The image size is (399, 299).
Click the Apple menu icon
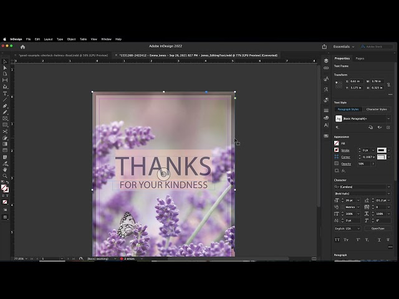tap(4, 39)
